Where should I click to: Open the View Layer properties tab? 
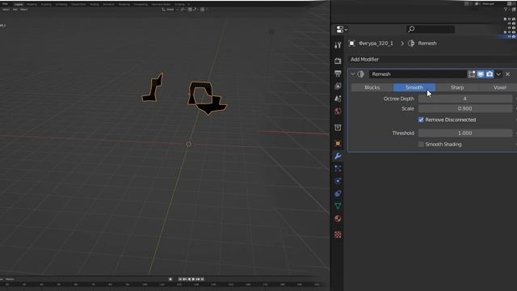pos(338,86)
